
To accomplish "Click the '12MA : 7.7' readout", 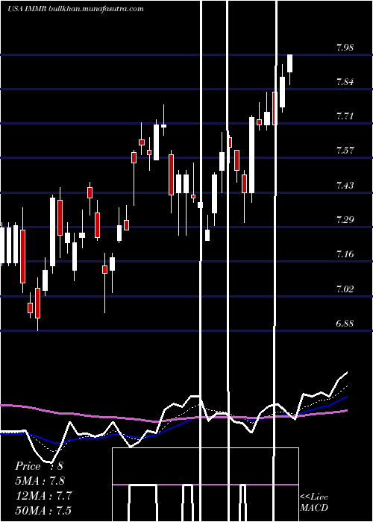I will pos(44,496).
